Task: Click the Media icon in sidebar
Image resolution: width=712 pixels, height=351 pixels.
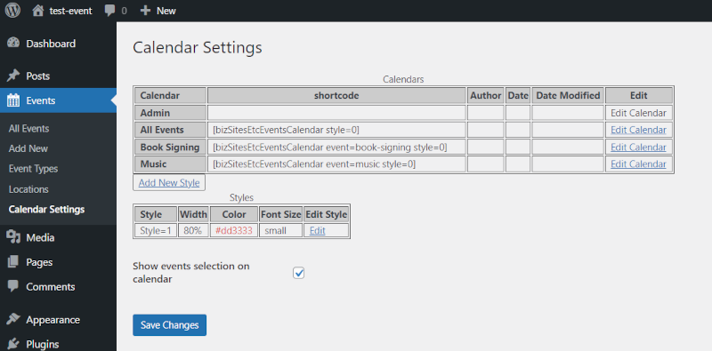Action: tap(13, 237)
